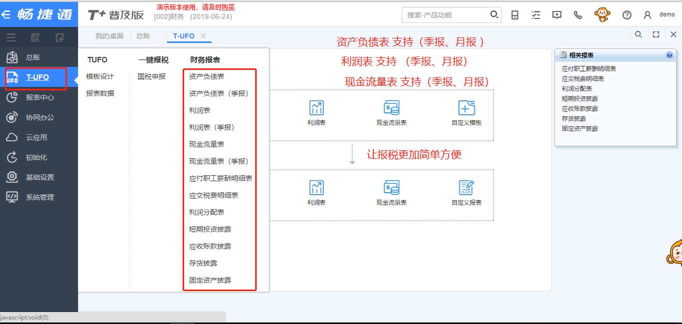Click the upper 利润表 chart icon
The height and width of the screenshot is (324, 682).
(x=316, y=108)
